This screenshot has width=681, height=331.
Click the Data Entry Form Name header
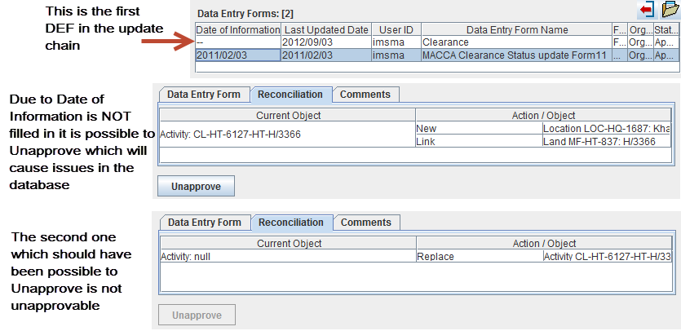pos(517,30)
